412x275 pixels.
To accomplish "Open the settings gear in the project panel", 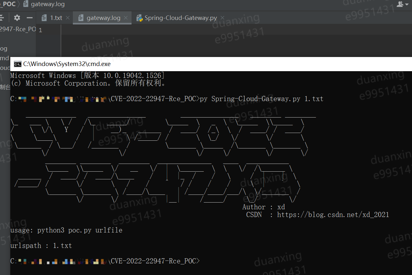I will (17, 18).
